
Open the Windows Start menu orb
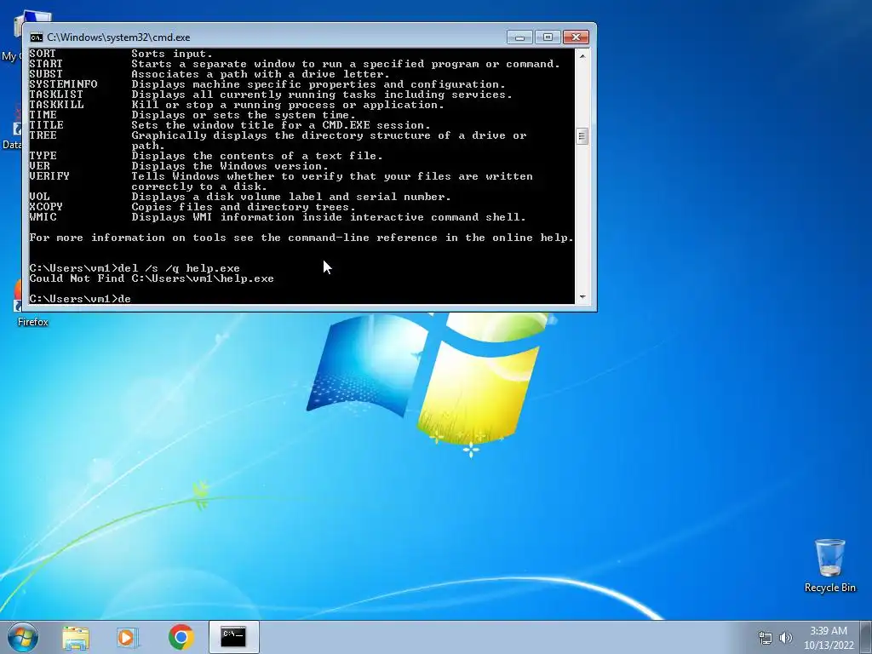coord(23,637)
